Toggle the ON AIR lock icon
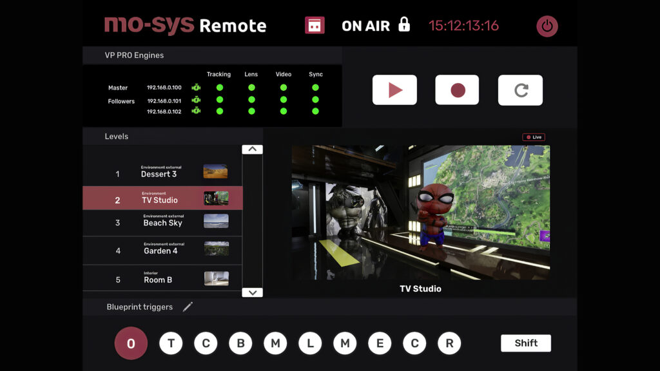 coord(404,24)
